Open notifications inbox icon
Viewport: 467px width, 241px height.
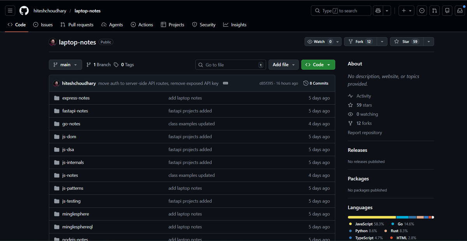(460, 11)
